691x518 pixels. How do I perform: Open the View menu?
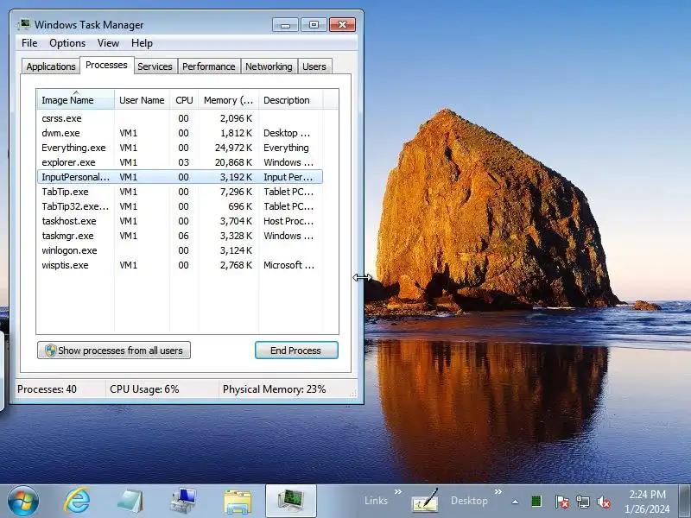click(108, 43)
